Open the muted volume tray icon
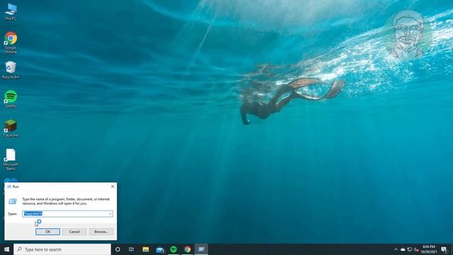The height and width of the screenshot is (255, 453). (x=416, y=249)
